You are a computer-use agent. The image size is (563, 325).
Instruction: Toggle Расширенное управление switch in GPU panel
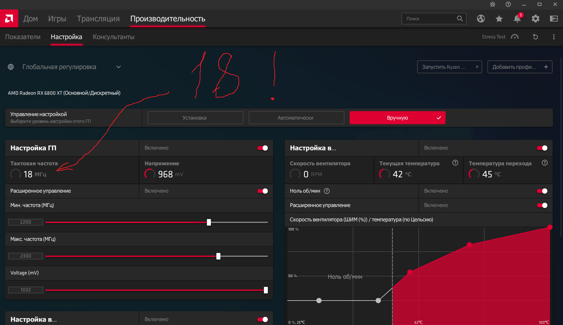[263, 191]
